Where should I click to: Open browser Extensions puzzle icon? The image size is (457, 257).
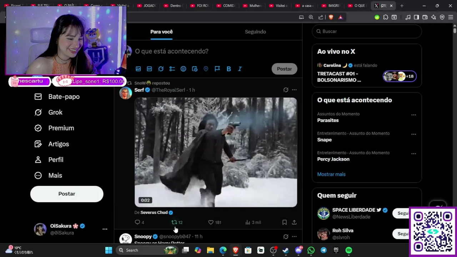386,17
